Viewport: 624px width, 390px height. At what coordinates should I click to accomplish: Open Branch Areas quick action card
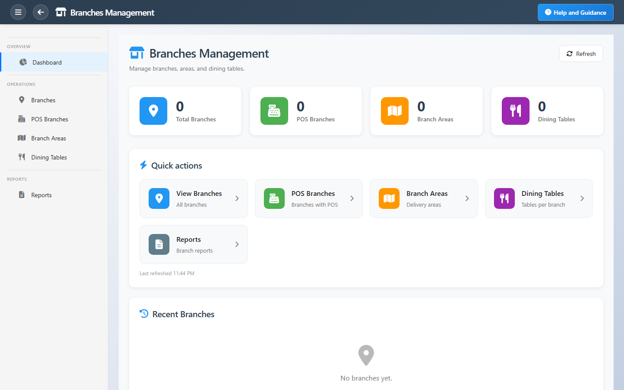point(424,198)
